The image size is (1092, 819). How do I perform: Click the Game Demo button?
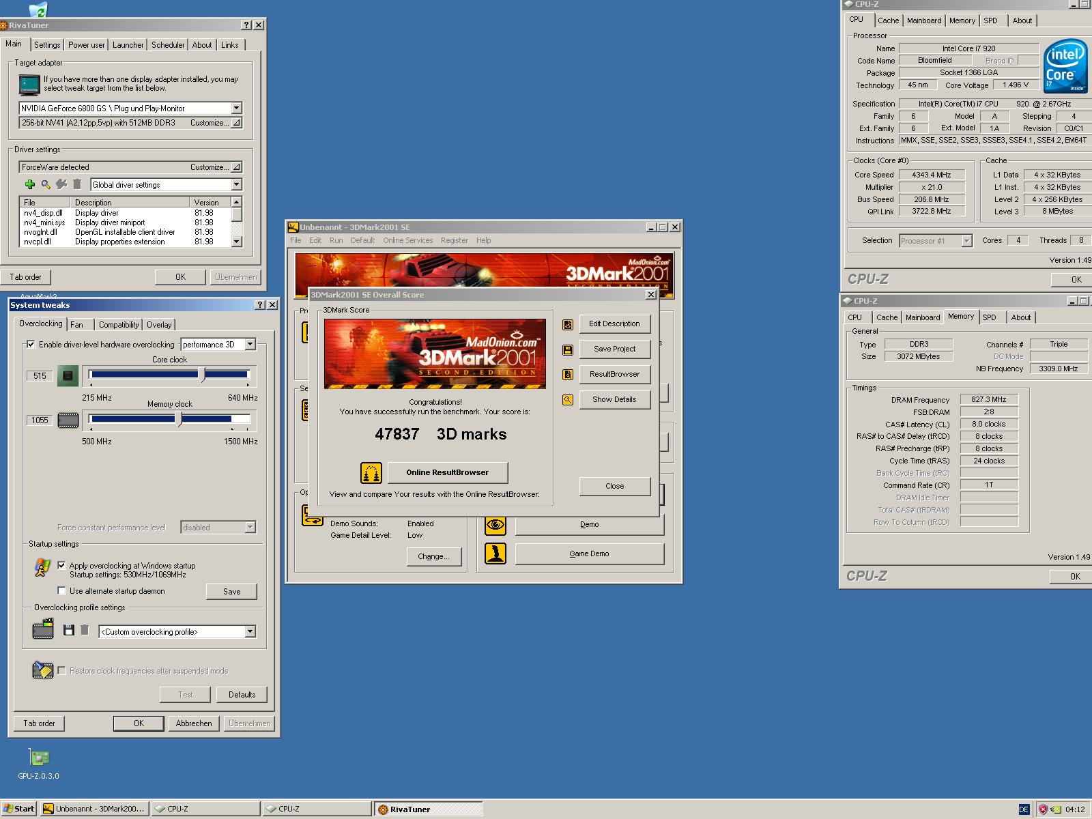point(590,554)
